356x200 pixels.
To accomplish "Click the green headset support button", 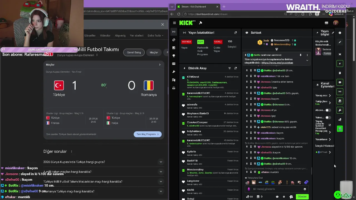I will [x=338, y=195].
